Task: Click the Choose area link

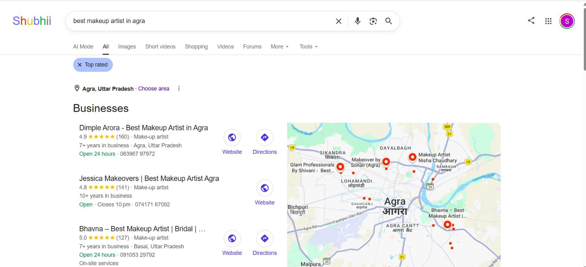Action: pyautogui.click(x=153, y=89)
